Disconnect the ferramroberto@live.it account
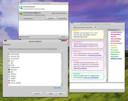 coord(28,18)
